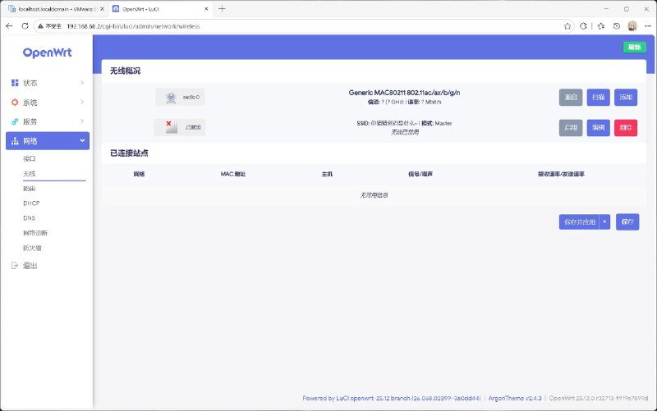Image resolution: width=657 pixels, height=411 pixels.
Task: Close the localhost.localdomain VMware tab
Action: pyautogui.click(x=102, y=8)
